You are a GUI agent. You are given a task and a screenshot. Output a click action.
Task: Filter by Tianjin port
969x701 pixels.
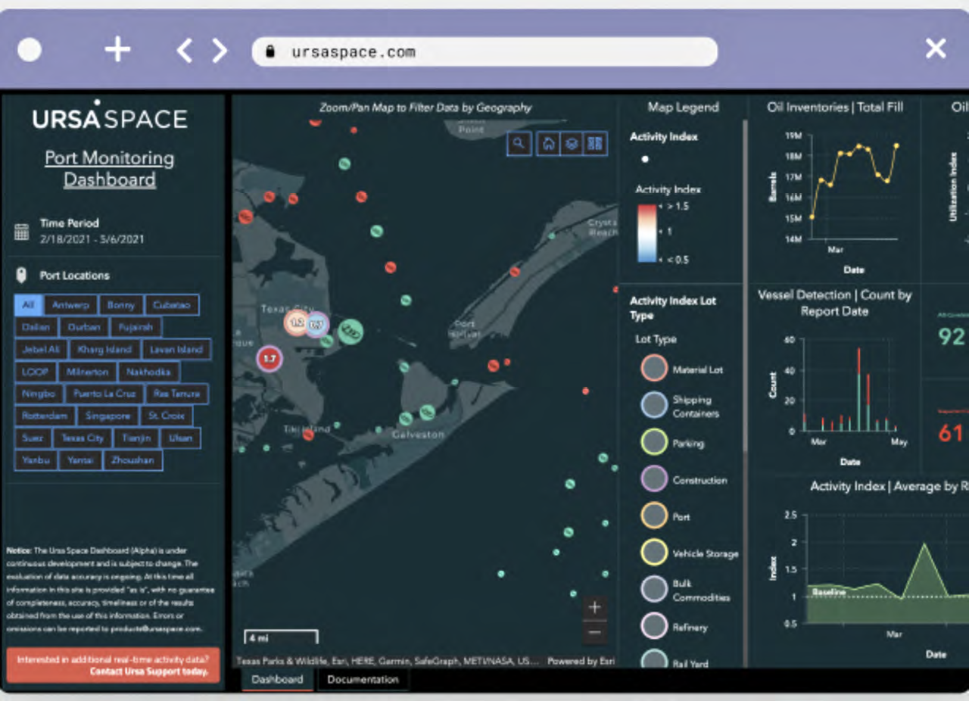pos(136,438)
